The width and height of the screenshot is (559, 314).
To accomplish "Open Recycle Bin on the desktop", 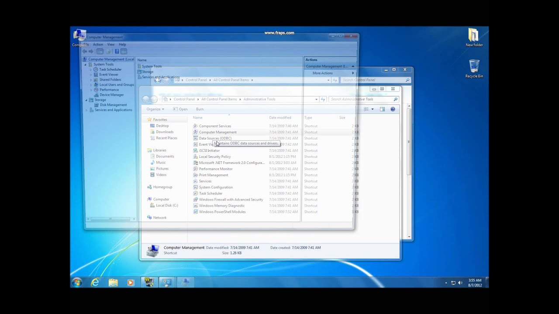I will click(x=474, y=69).
